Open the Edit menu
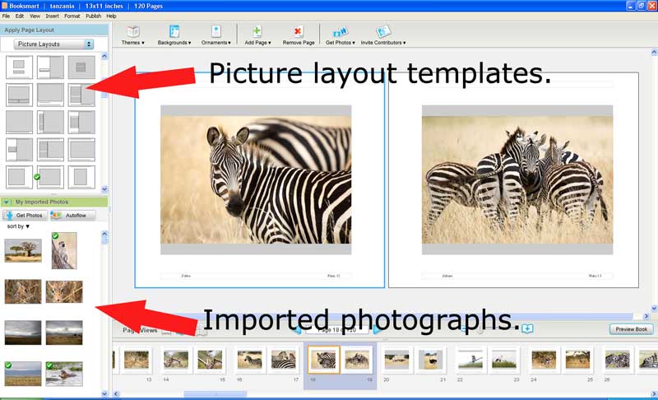658x400 pixels. point(20,16)
